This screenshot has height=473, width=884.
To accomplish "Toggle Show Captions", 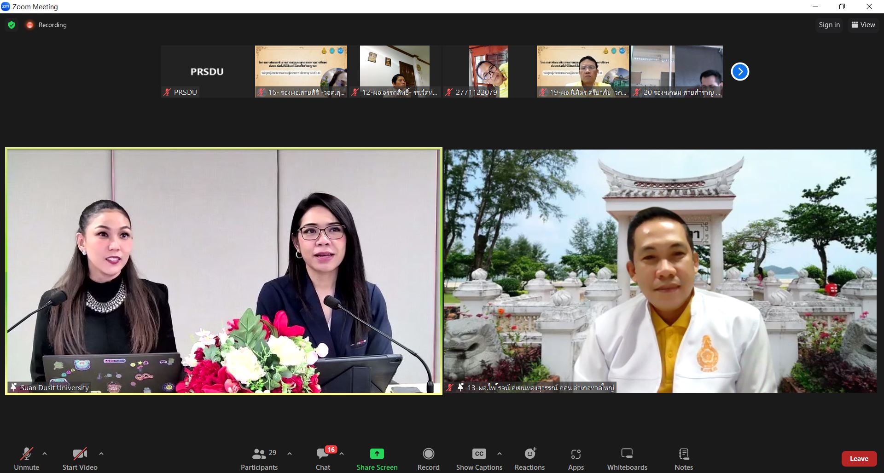I will [479, 459].
